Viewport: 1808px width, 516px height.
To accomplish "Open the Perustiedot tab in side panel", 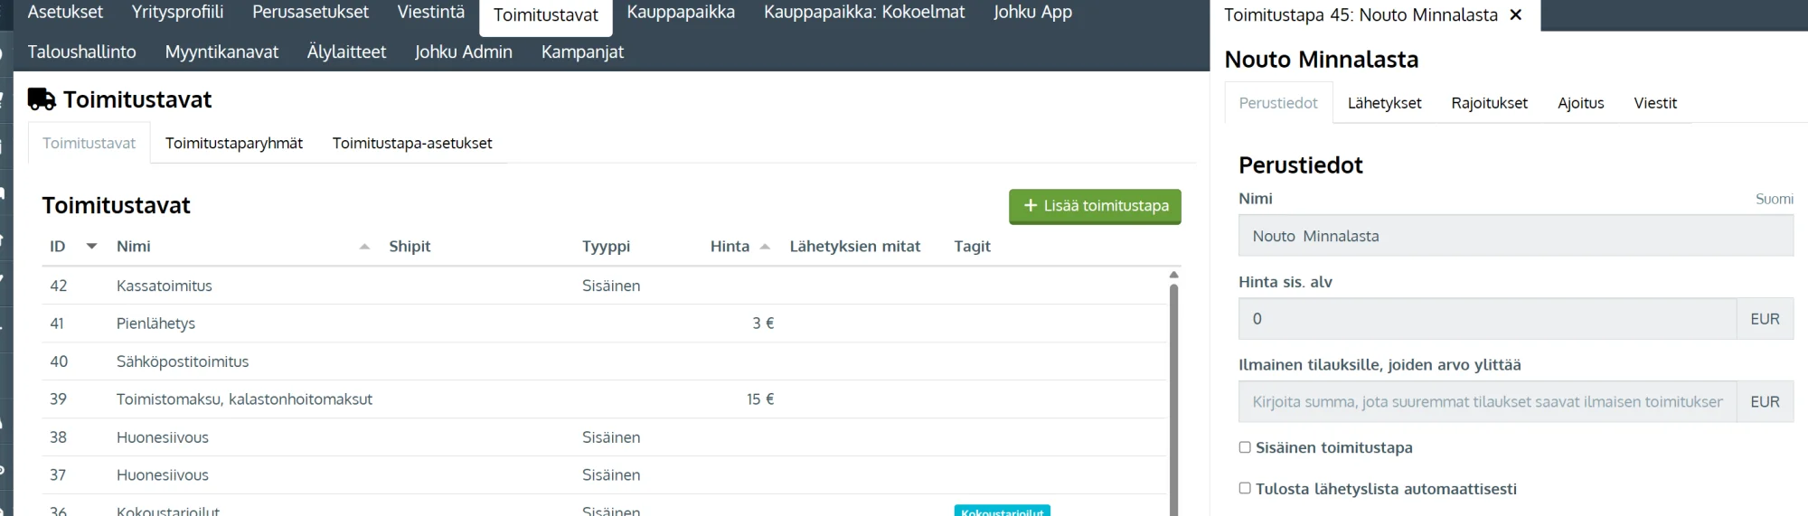I will pyautogui.click(x=1278, y=103).
